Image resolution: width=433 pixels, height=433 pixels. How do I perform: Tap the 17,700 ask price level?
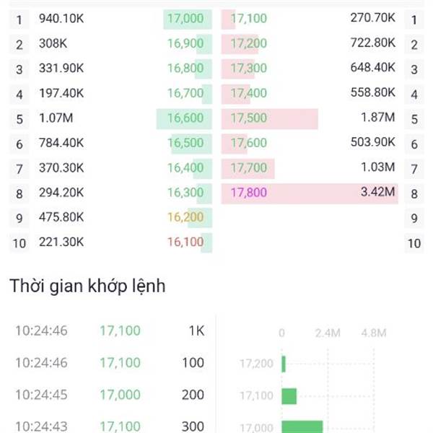point(249,168)
